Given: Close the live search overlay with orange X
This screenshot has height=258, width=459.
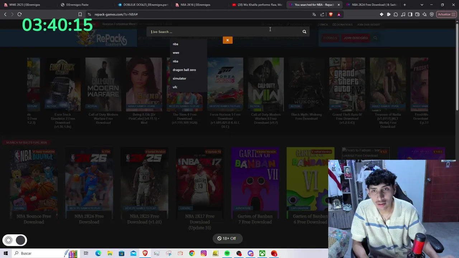Looking at the screenshot, I should tap(227, 40).
